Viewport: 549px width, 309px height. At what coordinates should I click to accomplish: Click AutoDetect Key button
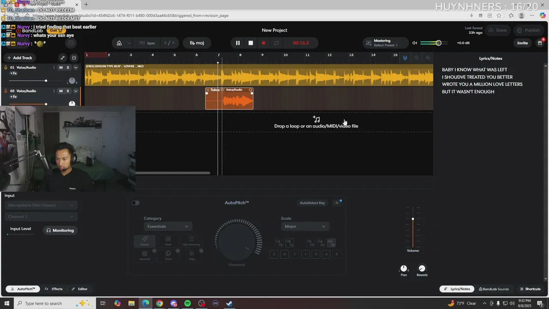pos(312,203)
